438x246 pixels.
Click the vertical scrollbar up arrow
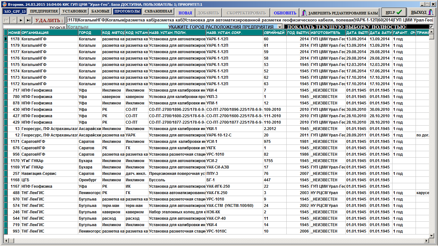[431, 32]
